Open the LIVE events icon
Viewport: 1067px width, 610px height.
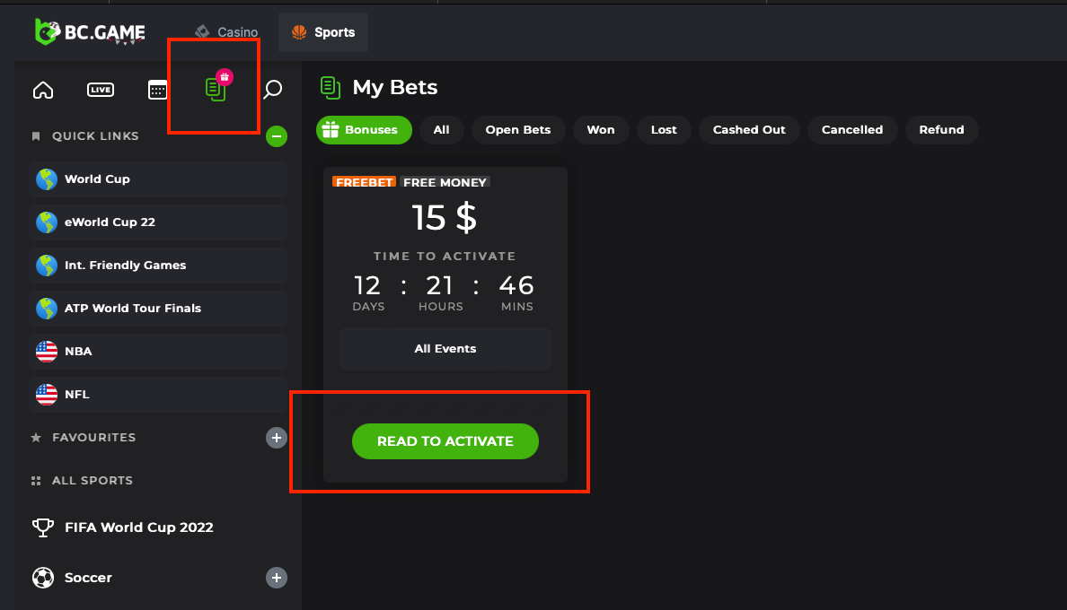coord(101,90)
